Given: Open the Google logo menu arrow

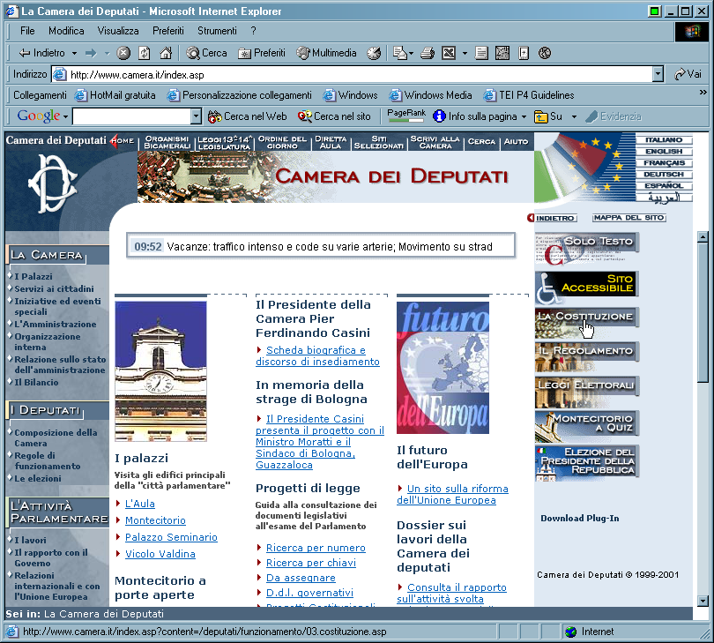Looking at the screenshot, I should coord(65,117).
